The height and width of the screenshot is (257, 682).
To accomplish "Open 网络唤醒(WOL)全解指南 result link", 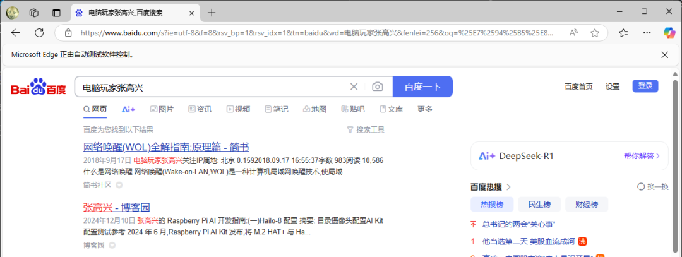I will tap(165, 146).
